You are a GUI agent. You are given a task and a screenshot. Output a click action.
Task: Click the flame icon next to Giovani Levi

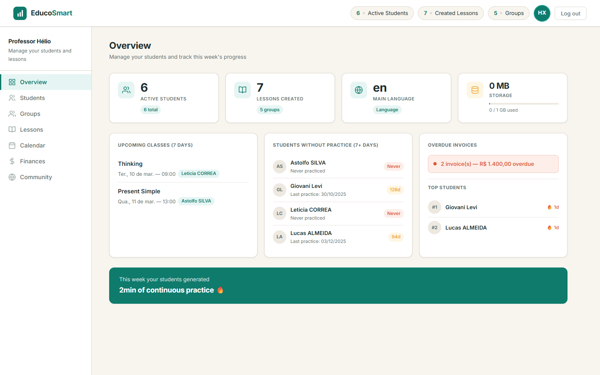(x=549, y=207)
